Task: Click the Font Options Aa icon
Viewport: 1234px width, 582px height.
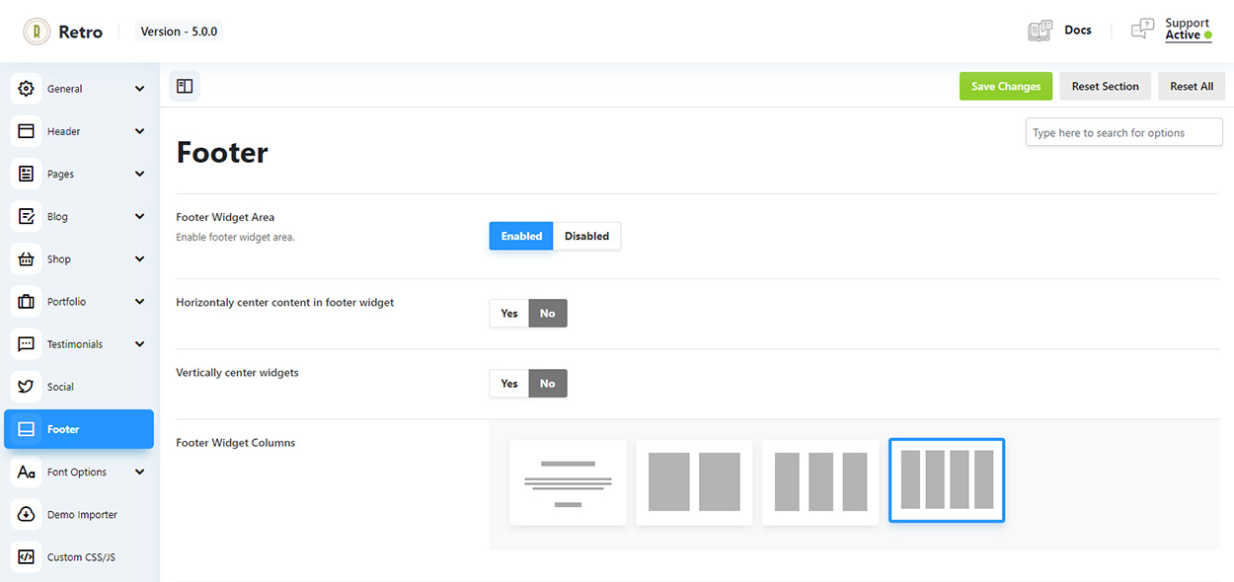Action: [27, 473]
